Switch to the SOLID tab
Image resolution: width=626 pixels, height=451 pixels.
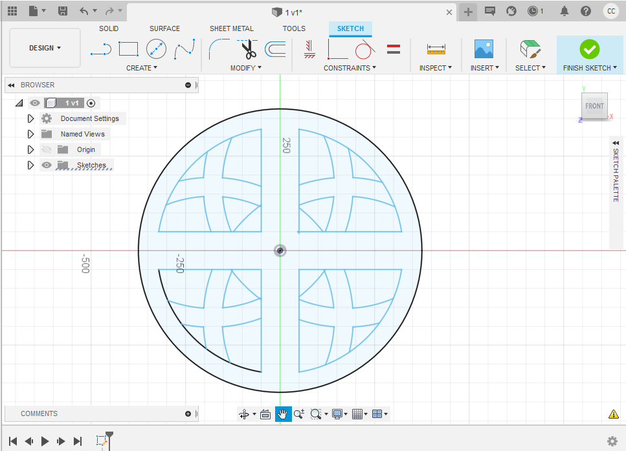(109, 28)
